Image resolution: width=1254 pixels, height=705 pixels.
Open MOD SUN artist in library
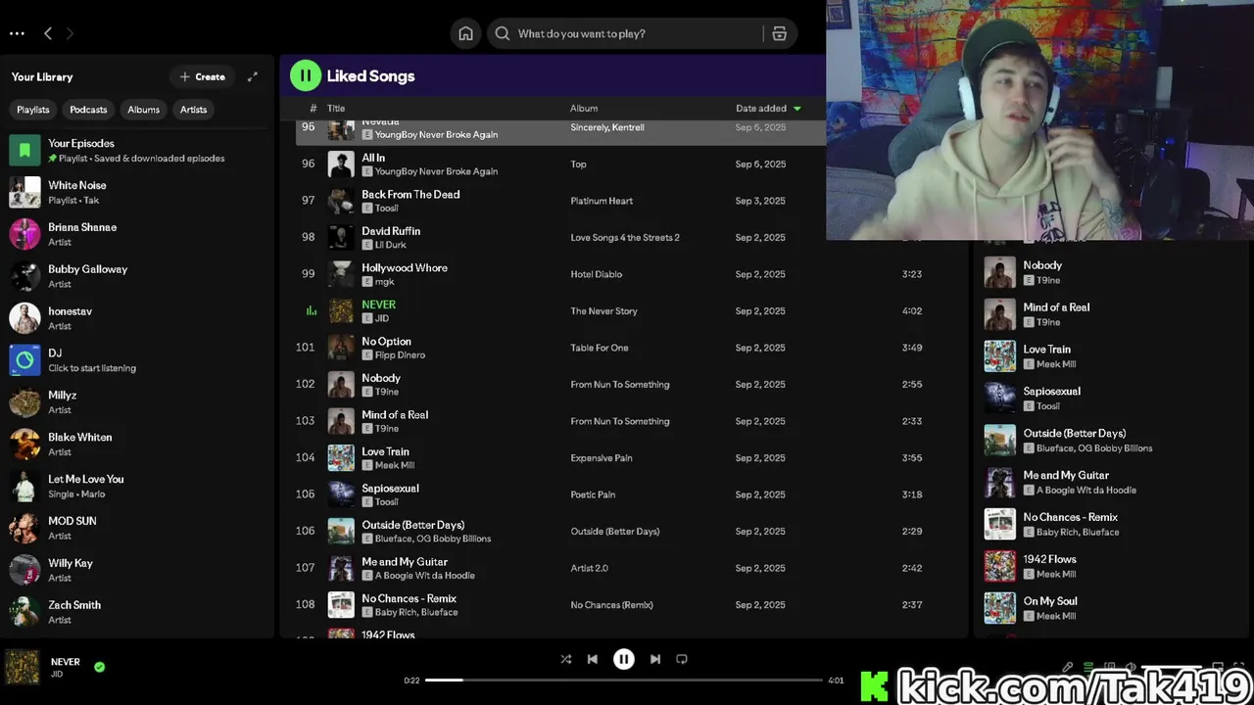click(x=137, y=529)
